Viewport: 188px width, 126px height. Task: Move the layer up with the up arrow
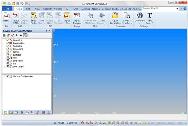(x=17, y=35)
